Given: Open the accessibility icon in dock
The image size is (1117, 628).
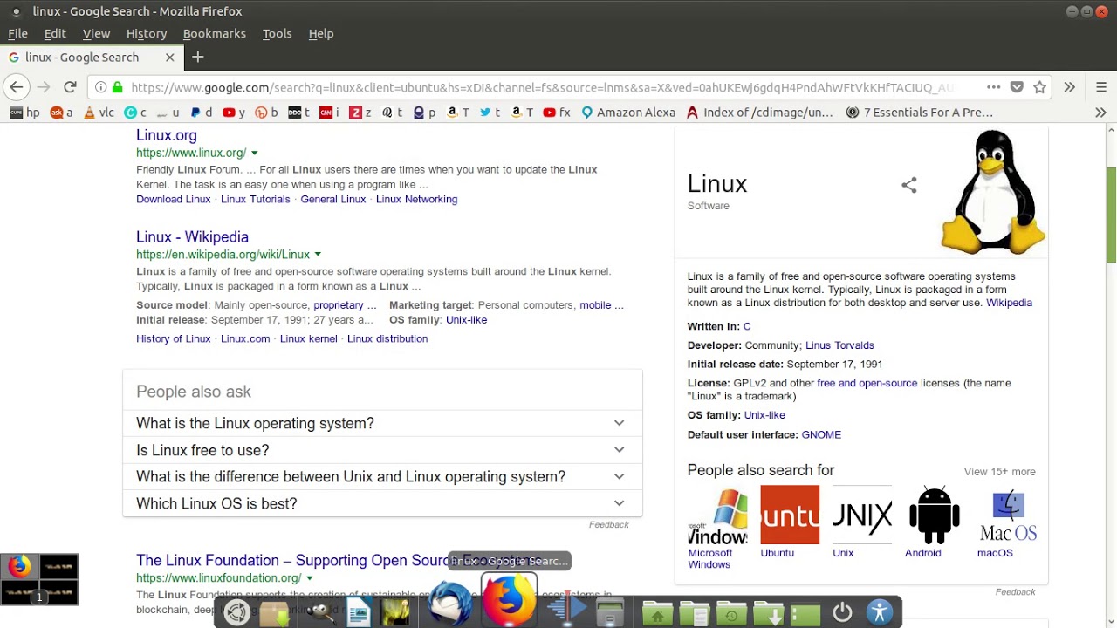Looking at the screenshot, I should click(880, 612).
